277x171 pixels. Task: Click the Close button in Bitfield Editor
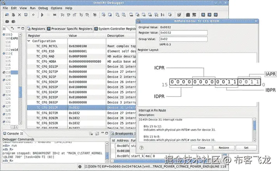(x=202, y=148)
